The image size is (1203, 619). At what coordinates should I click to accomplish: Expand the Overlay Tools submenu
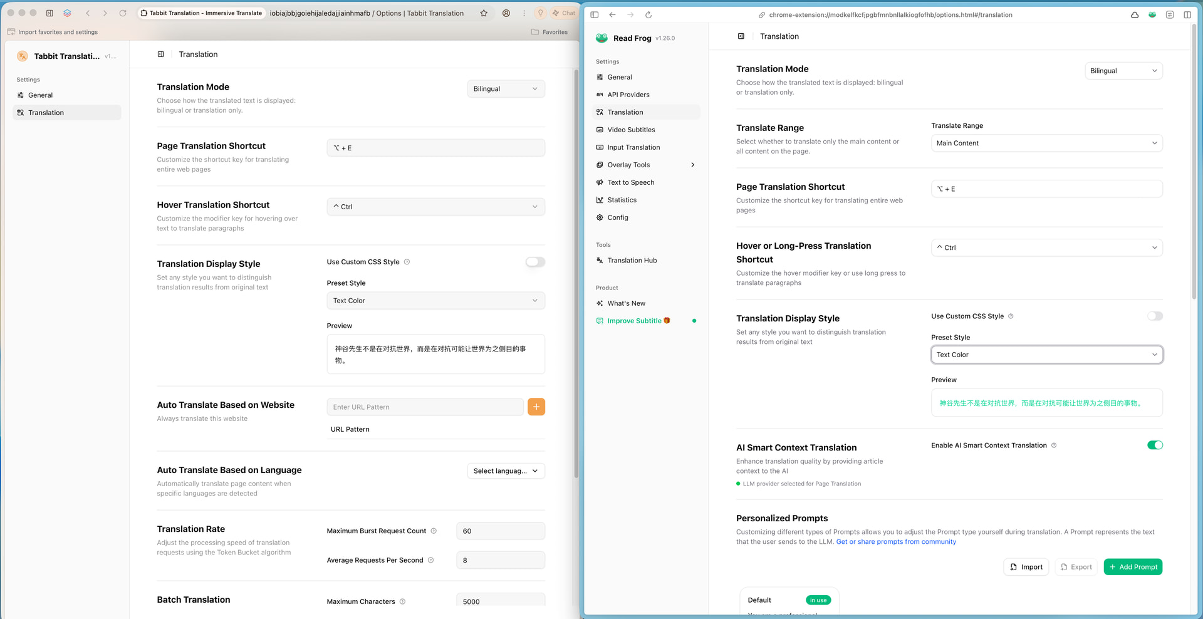pos(692,165)
